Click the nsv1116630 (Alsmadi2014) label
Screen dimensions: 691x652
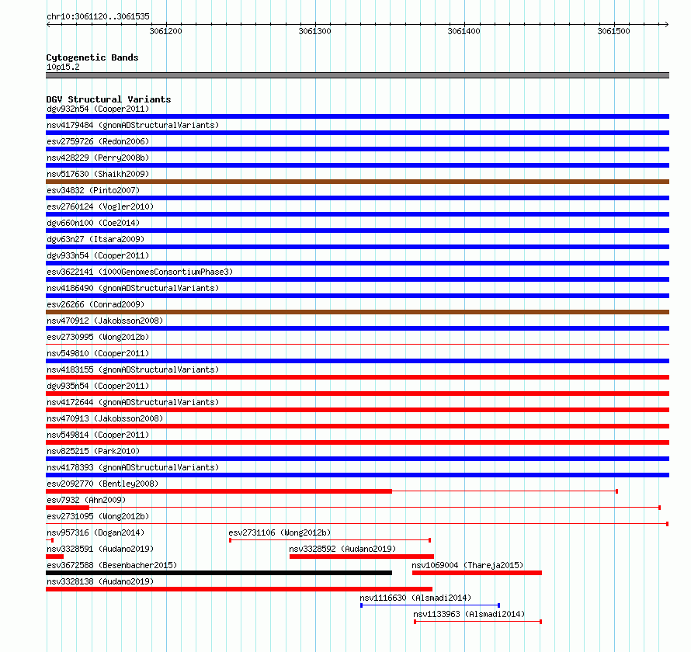415,598
